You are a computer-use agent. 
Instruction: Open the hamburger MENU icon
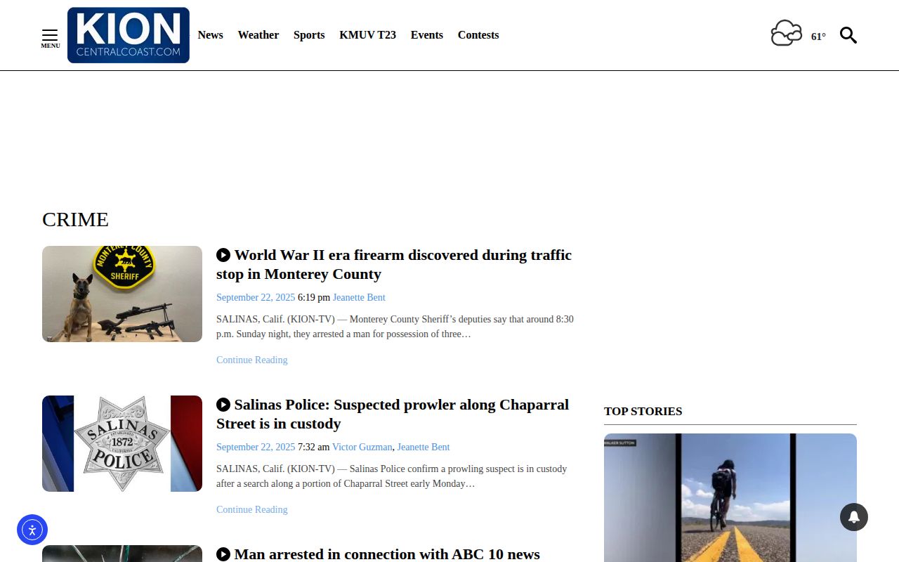50,39
